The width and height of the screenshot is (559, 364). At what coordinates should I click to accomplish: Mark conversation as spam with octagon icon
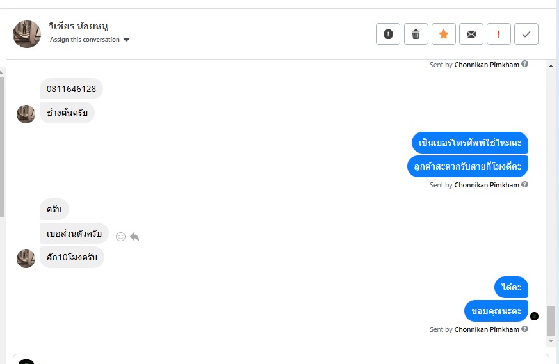(388, 35)
